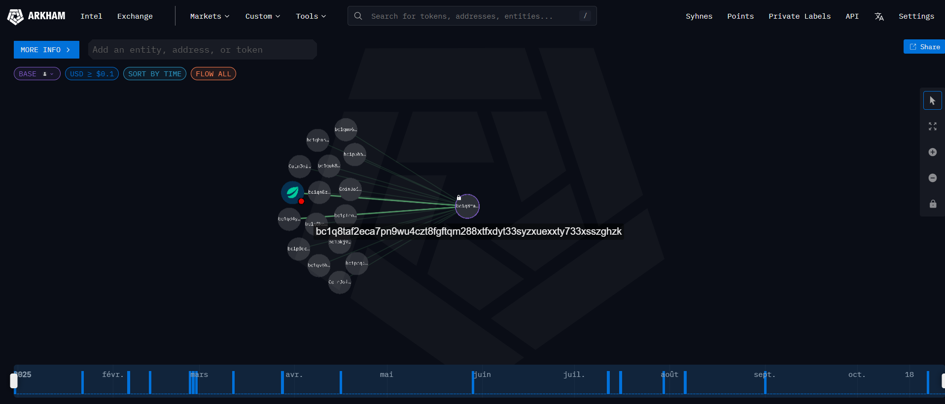The image size is (945, 404).
Task: Select the bc1pcq node
Action: pos(356,263)
